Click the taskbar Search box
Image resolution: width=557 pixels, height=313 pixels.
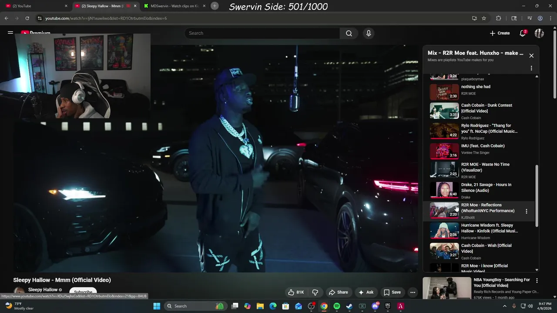click(195, 306)
